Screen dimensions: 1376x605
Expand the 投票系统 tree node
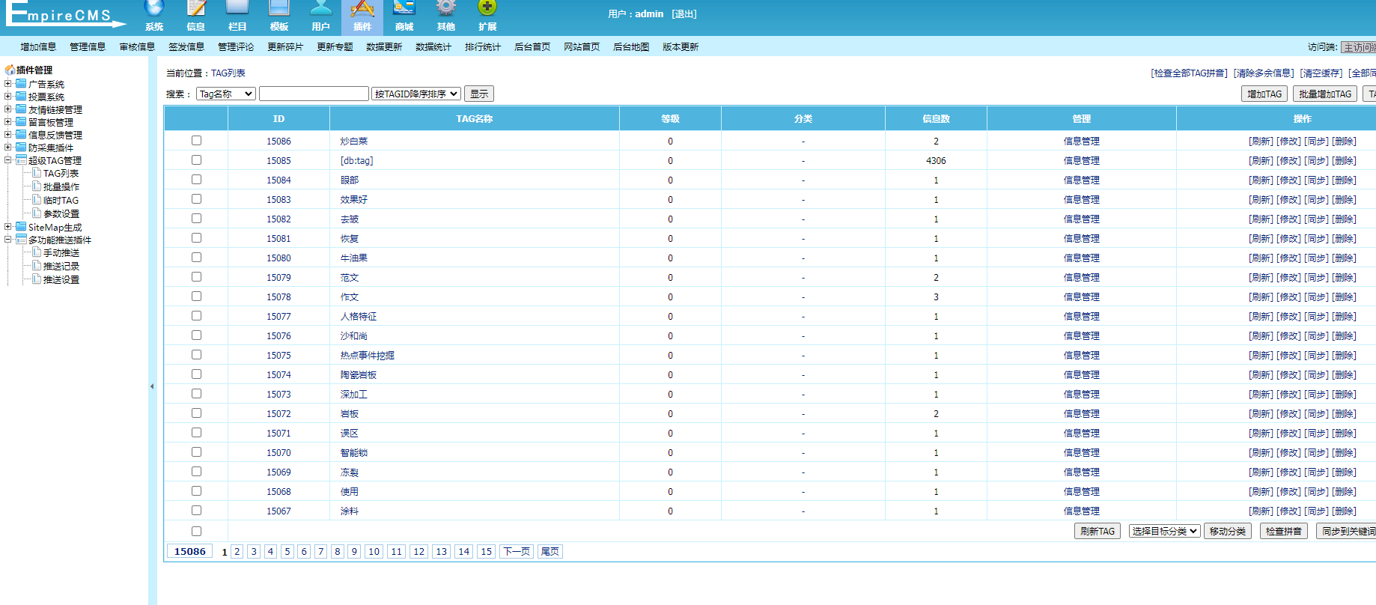point(8,97)
